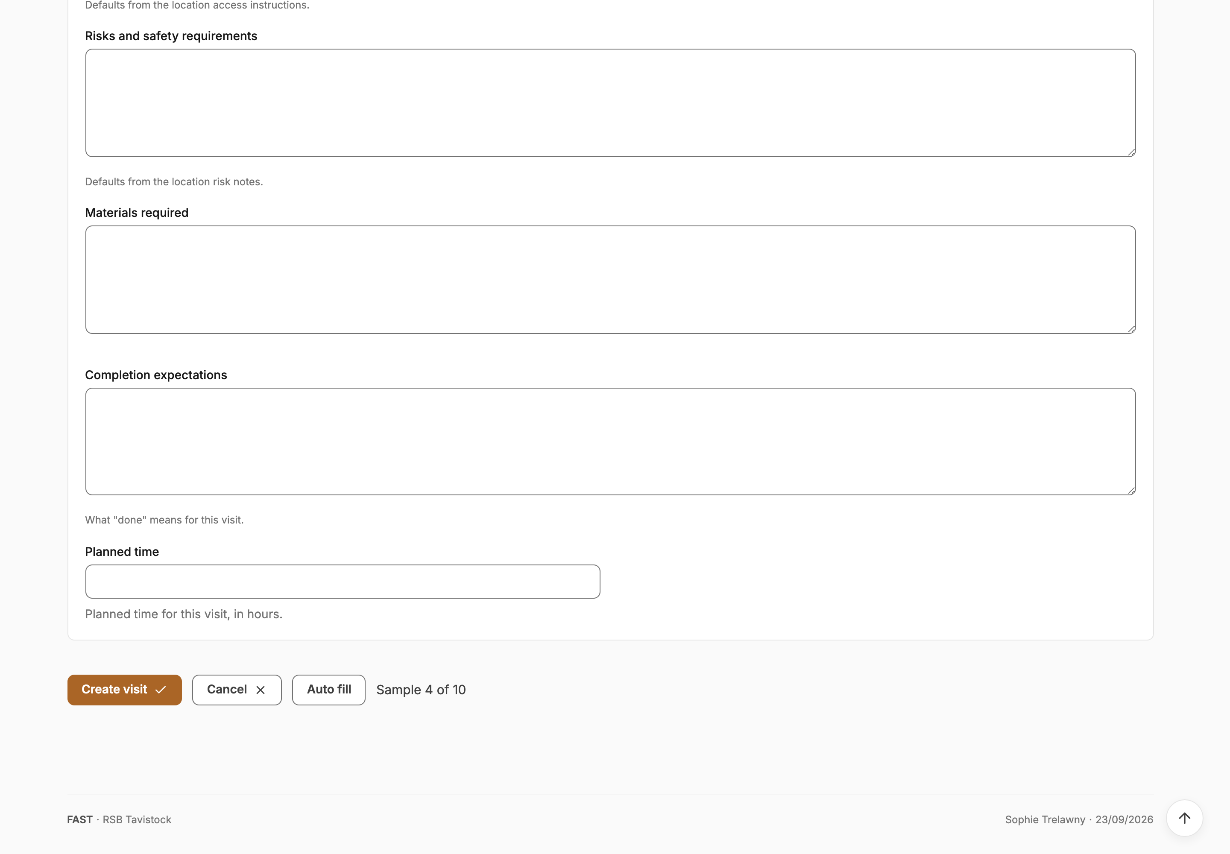Click the "Materials required" label

coord(137,213)
